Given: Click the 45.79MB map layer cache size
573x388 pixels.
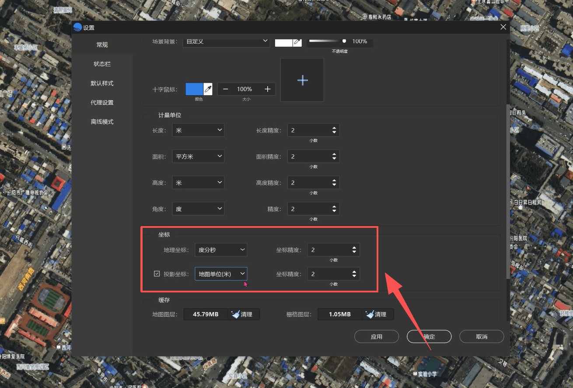Looking at the screenshot, I should (x=206, y=314).
